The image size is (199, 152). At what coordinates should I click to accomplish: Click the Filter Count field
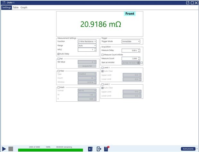click(87, 78)
